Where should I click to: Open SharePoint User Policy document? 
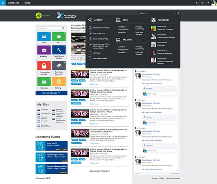point(101,28)
